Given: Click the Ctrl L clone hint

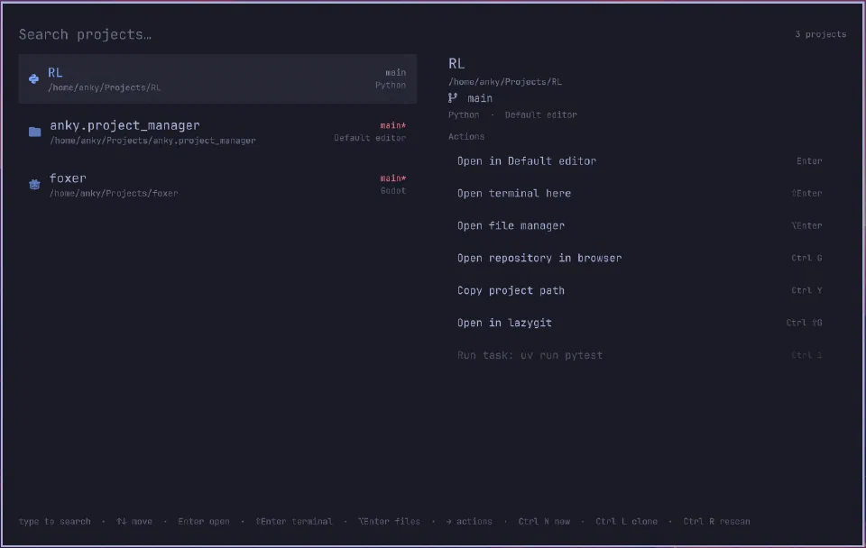Looking at the screenshot, I should click(626, 522).
